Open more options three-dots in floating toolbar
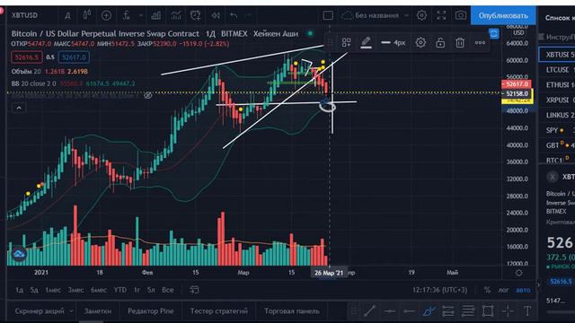Image resolution: width=575 pixels, height=323 pixels. tap(480, 43)
